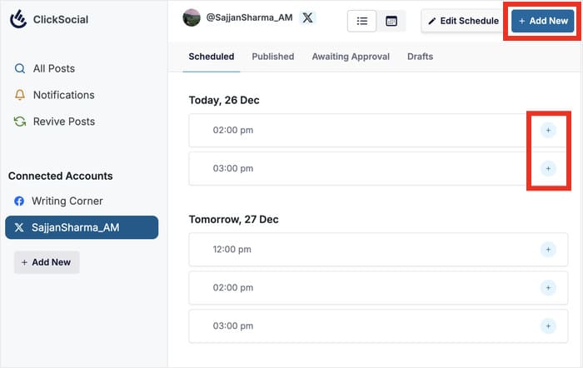Click sidebar Add New account button

(x=47, y=262)
